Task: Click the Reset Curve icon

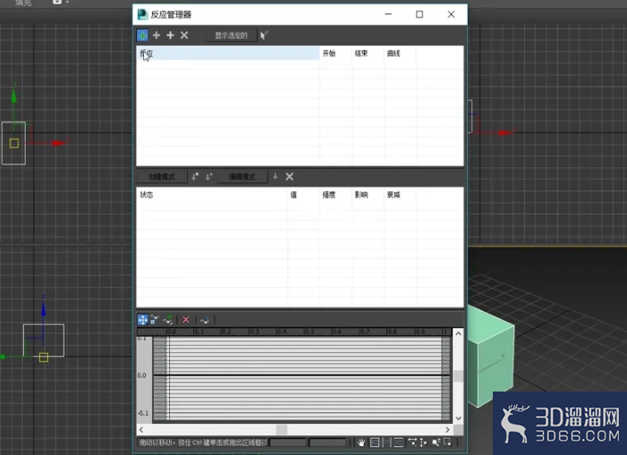Action: 205,320
